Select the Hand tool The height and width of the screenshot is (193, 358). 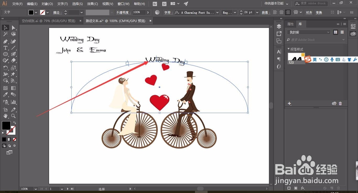[x=5, y=116]
